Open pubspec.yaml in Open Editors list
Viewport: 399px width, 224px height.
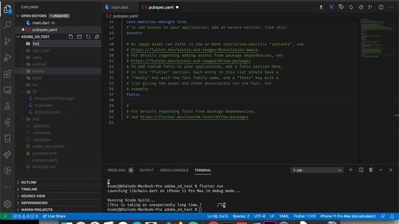click(x=58, y=30)
